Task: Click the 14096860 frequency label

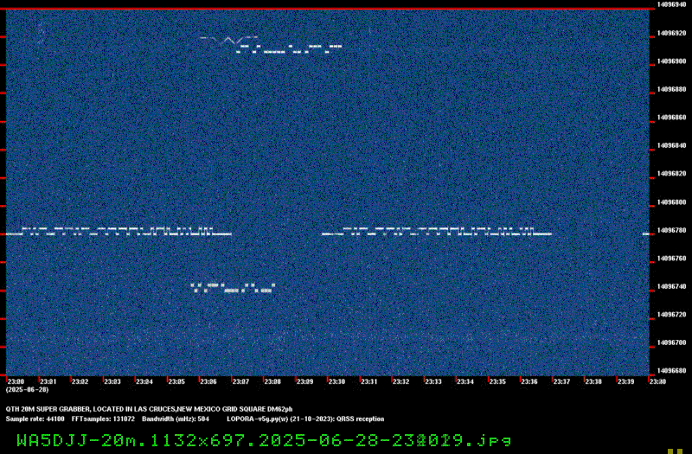Action: tap(672, 118)
